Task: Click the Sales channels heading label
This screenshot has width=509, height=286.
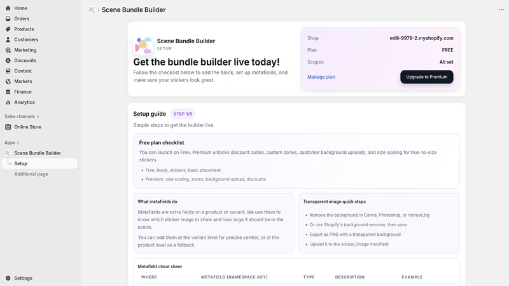Action: [20, 116]
